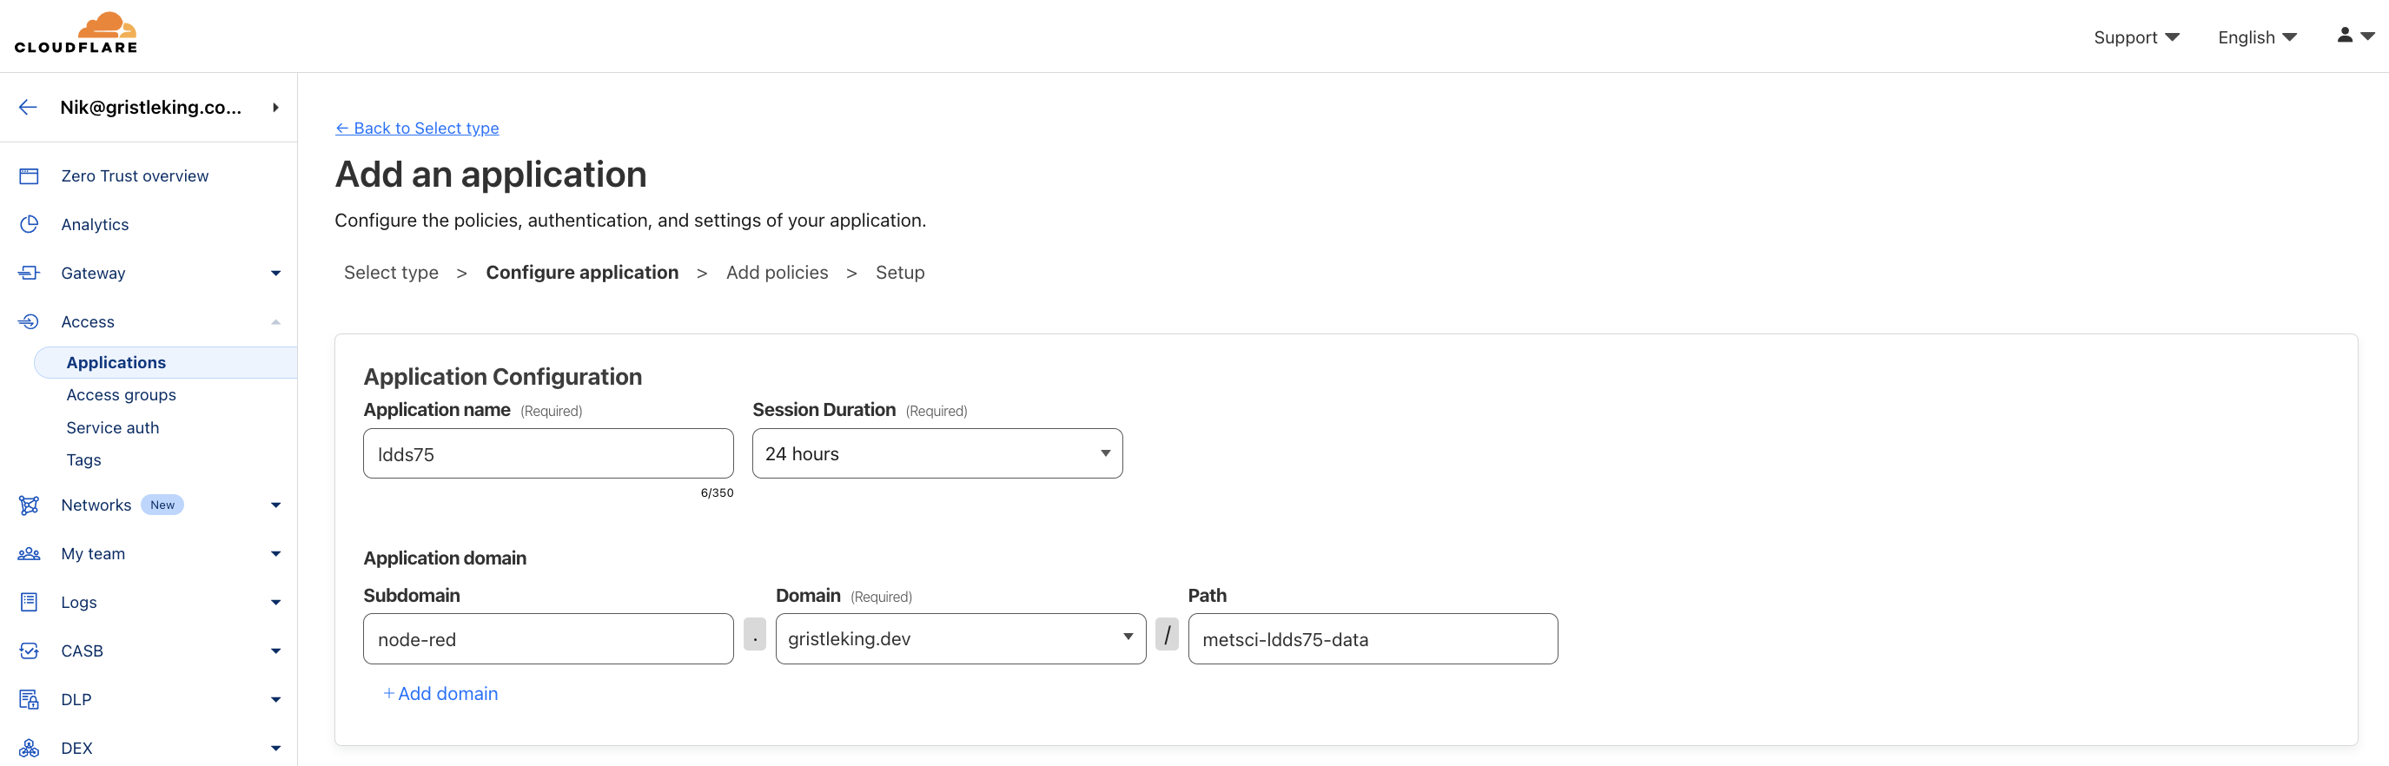Click the Add policies breadcrumb step

[777, 273]
